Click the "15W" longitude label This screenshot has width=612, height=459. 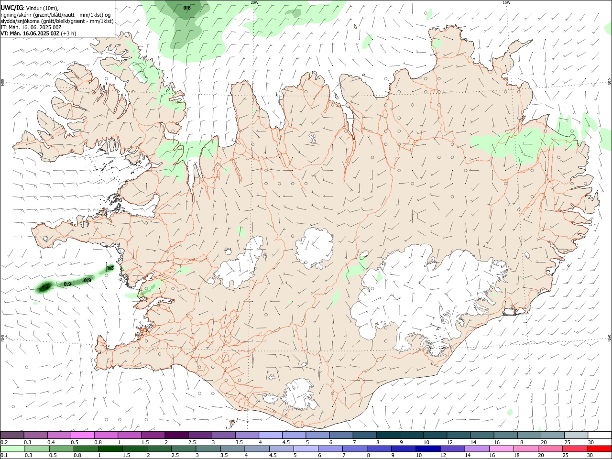(506, 2)
